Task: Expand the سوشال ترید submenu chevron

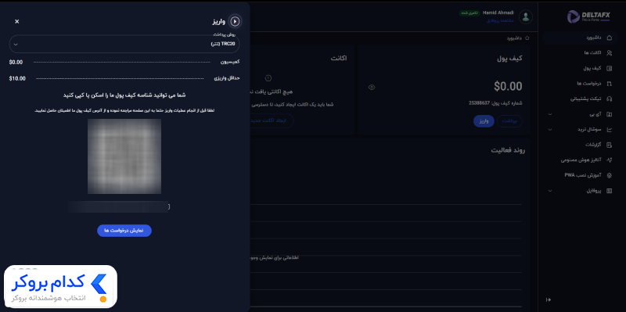Action: pyautogui.click(x=550, y=129)
